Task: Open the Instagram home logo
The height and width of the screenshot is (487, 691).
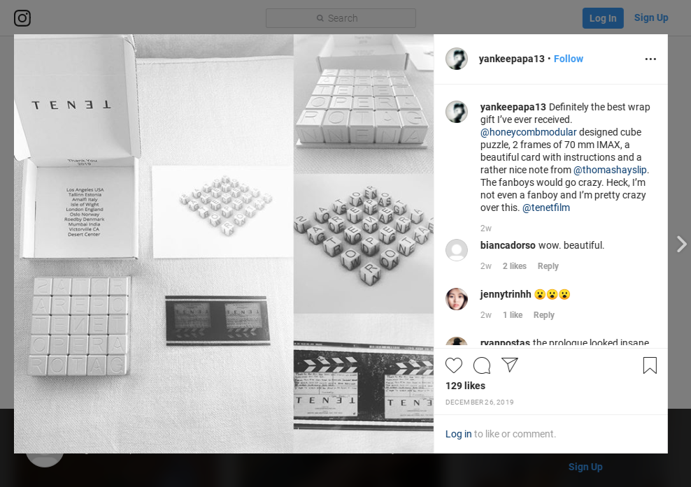Action: click(x=22, y=18)
